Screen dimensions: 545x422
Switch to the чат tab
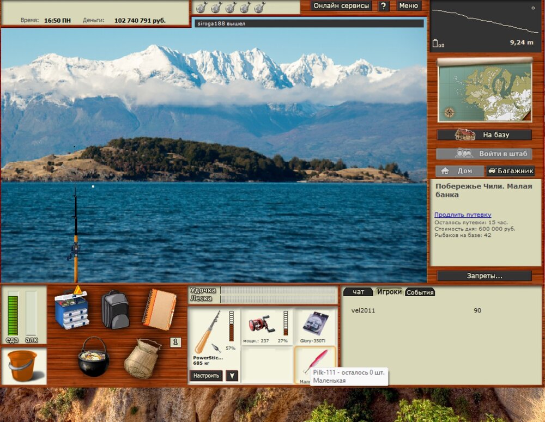pos(358,292)
